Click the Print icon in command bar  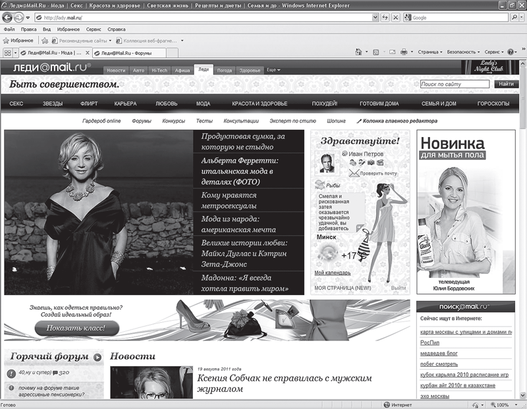click(404, 52)
